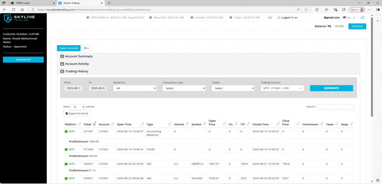
Task: Click the favorites star in address bar
Action: (x=306, y=10)
